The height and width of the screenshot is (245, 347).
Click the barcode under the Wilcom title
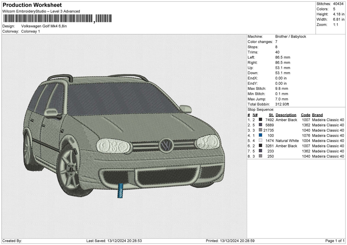pos(57,19)
